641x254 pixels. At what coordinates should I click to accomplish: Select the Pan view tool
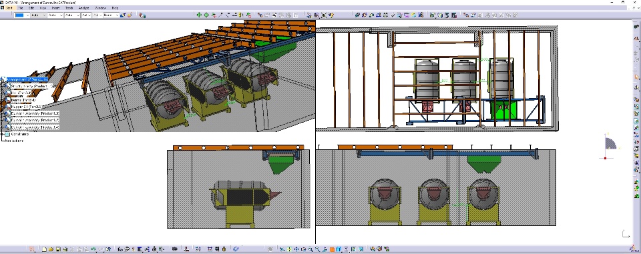click(296, 249)
